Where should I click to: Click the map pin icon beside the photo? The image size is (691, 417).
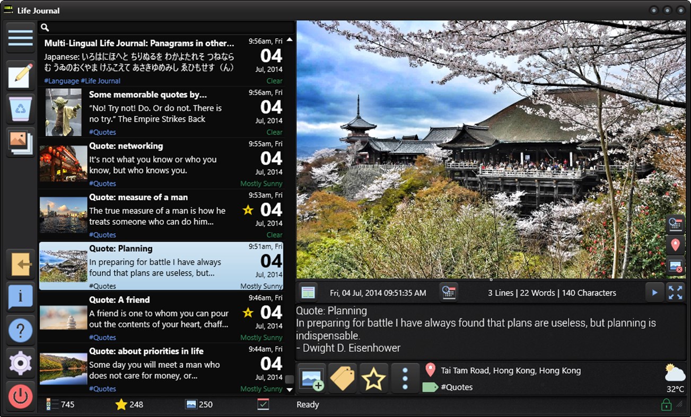coord(675,245)
